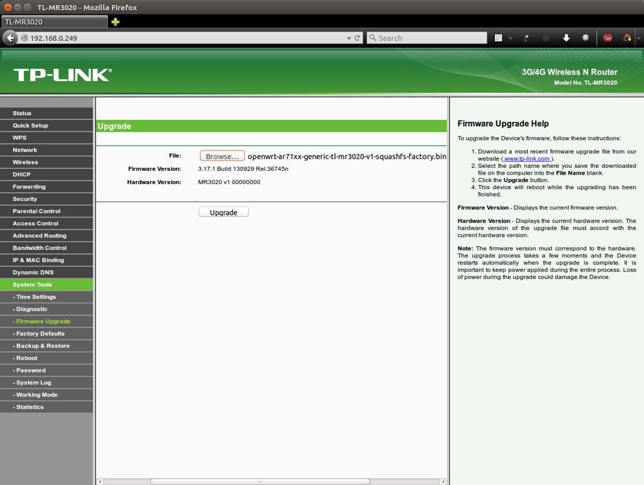The height and width of the screenshot is (485, 644).
Task: Click the red hexagon extension icon
Action: (x=608, y=38)
